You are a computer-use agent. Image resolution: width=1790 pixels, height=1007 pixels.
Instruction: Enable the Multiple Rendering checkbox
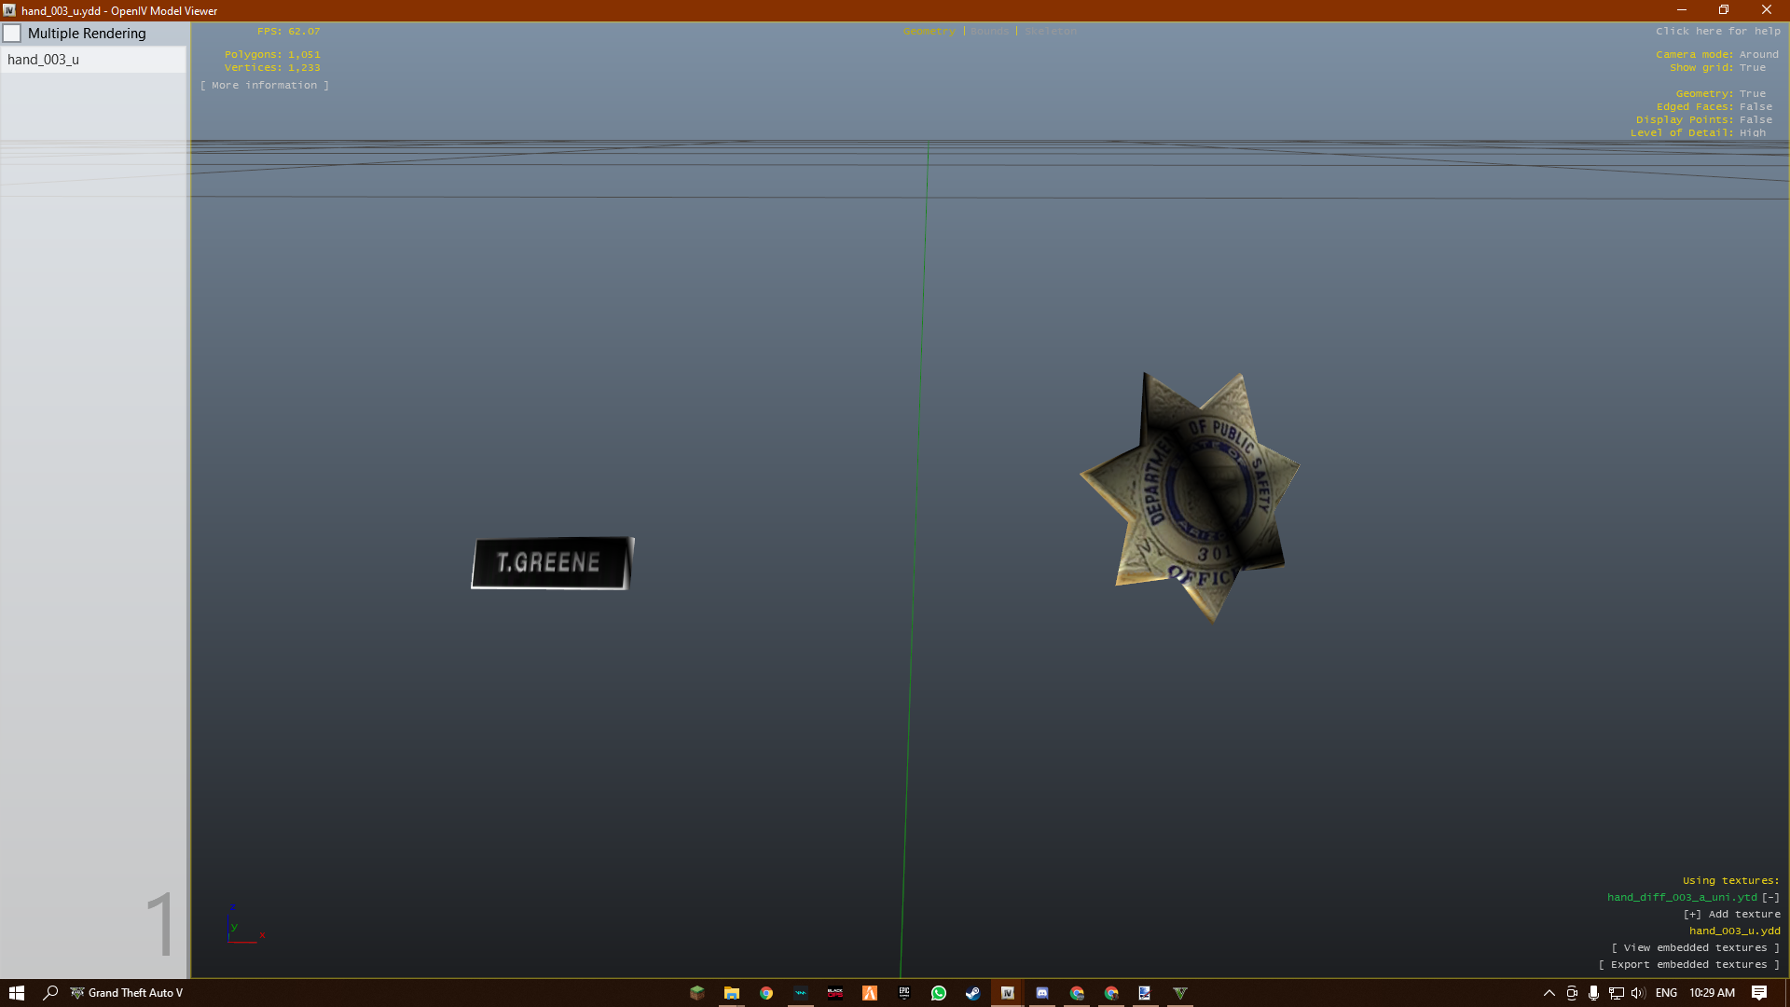click(12, 34)
